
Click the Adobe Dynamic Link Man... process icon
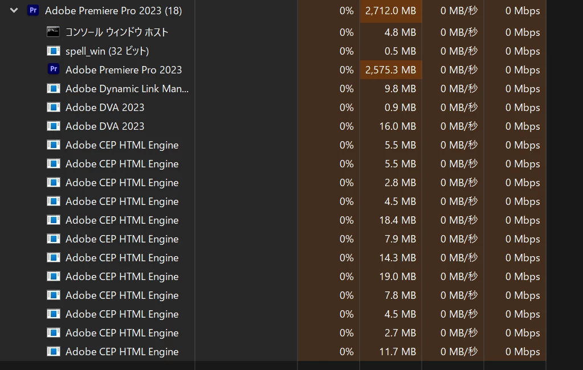tap(53, 88)
